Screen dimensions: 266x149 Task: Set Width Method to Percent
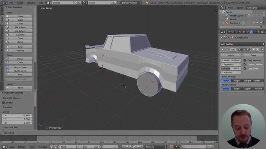[258, 89]
